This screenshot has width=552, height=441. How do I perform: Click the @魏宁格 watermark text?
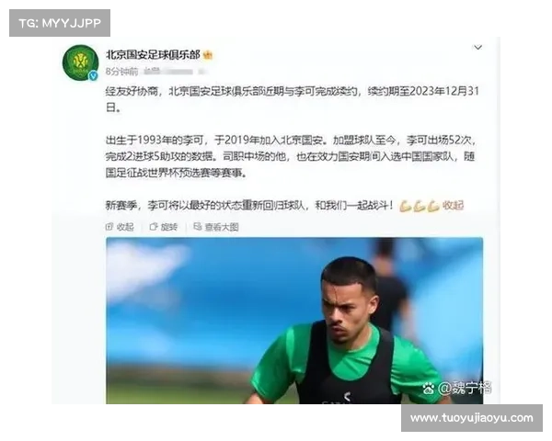coord(465,389)
